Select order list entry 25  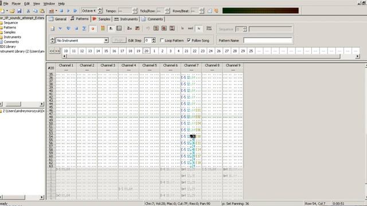point(251,51)
